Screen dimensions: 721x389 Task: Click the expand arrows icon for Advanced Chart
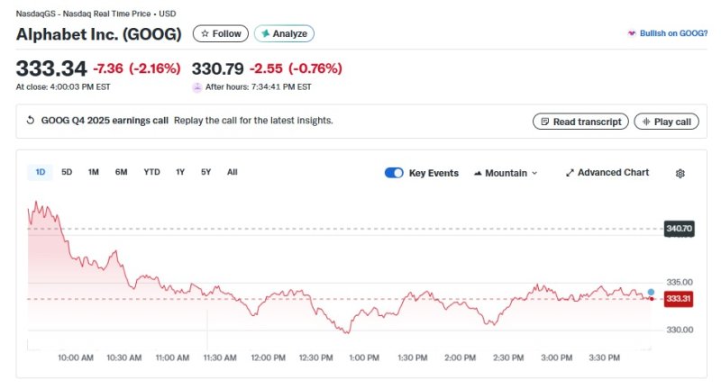(x=570, y=173)
